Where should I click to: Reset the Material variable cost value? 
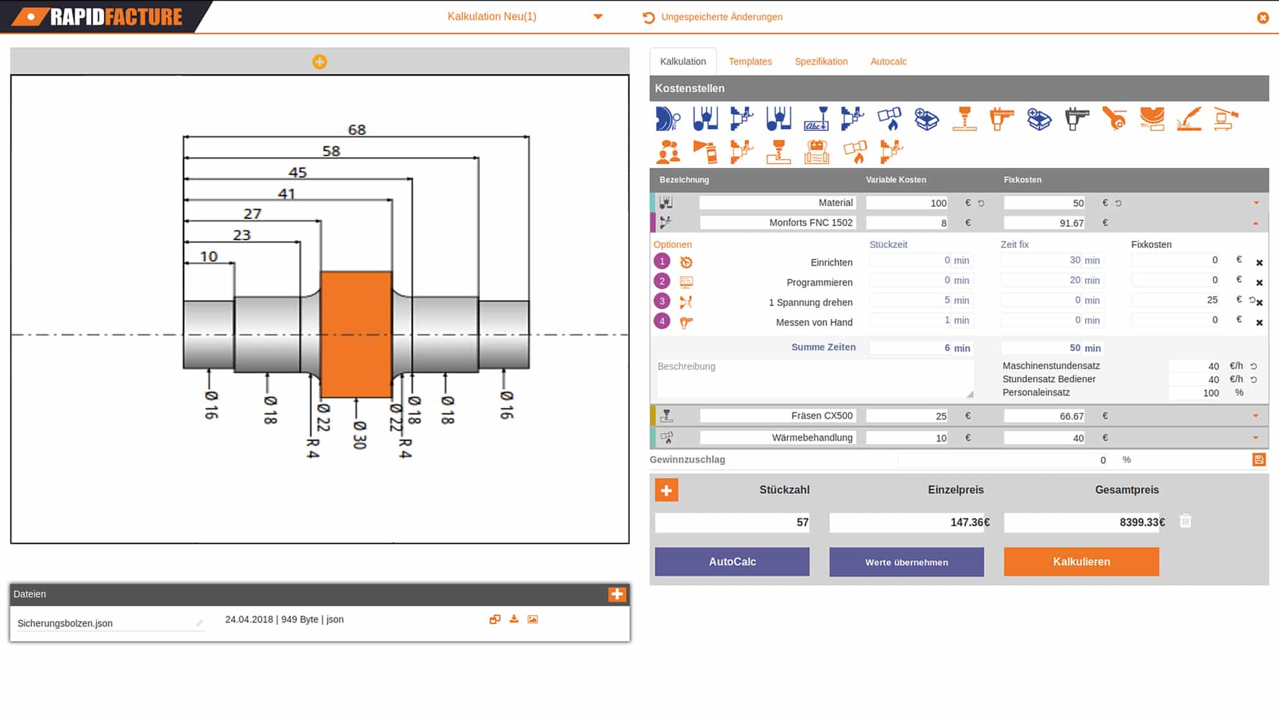click(x=981, y=203)
